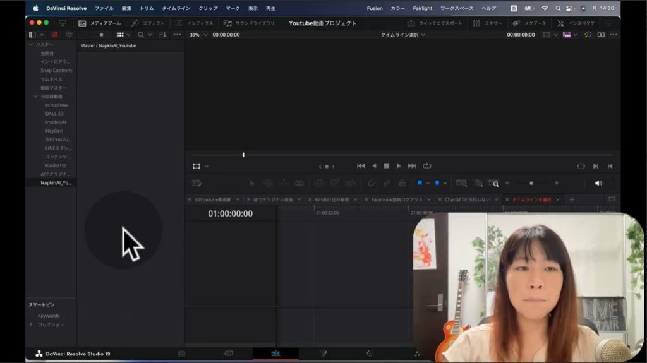Select the blue flag icon

pyautogui.click(x=420, y=183)
